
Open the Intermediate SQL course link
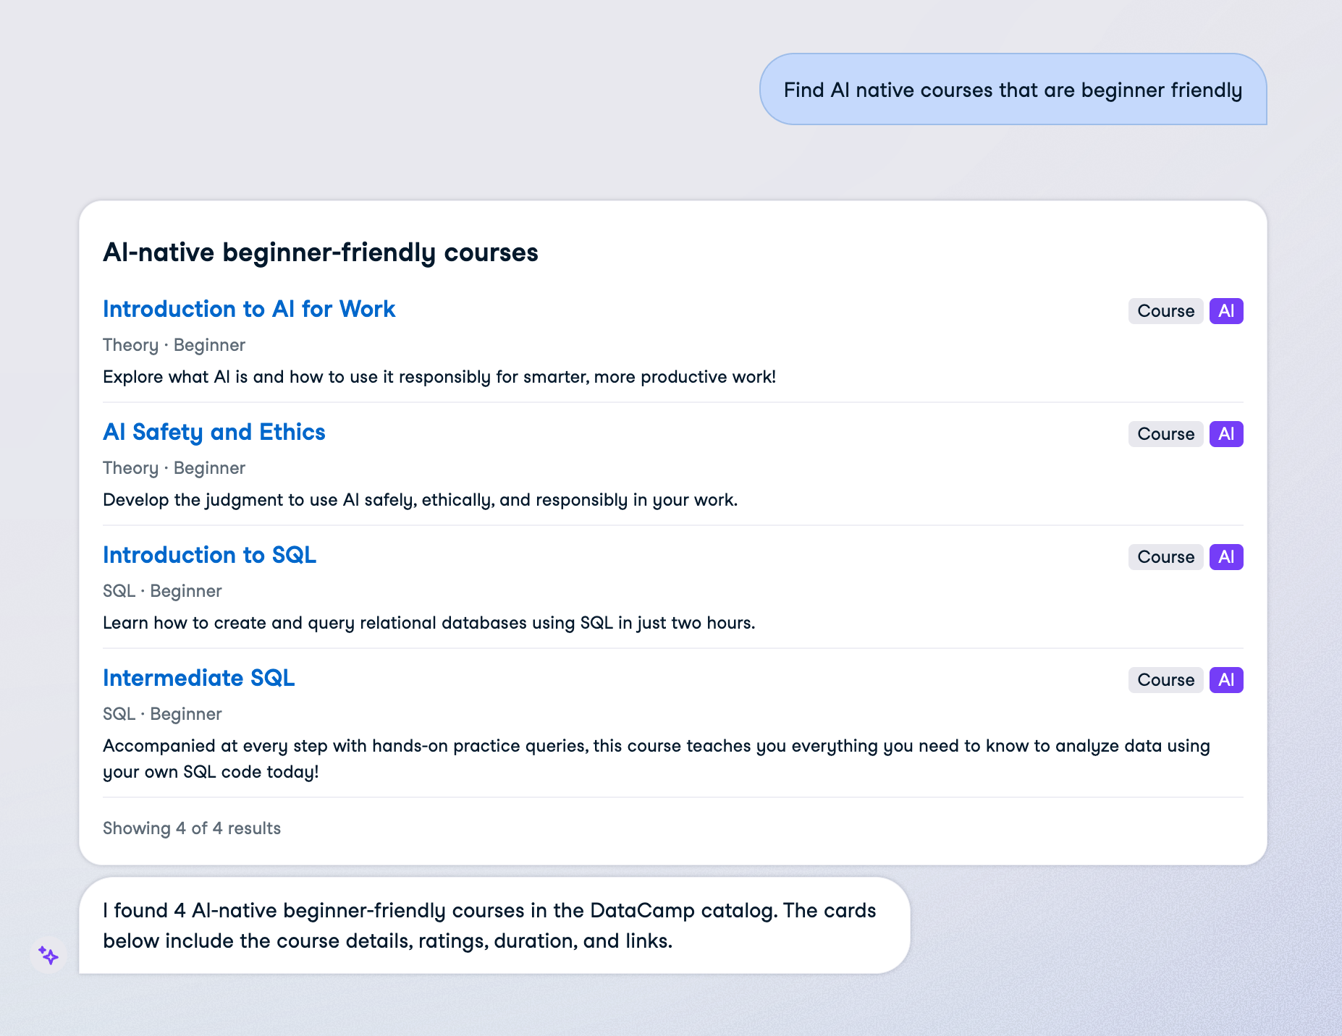[198, 678]
